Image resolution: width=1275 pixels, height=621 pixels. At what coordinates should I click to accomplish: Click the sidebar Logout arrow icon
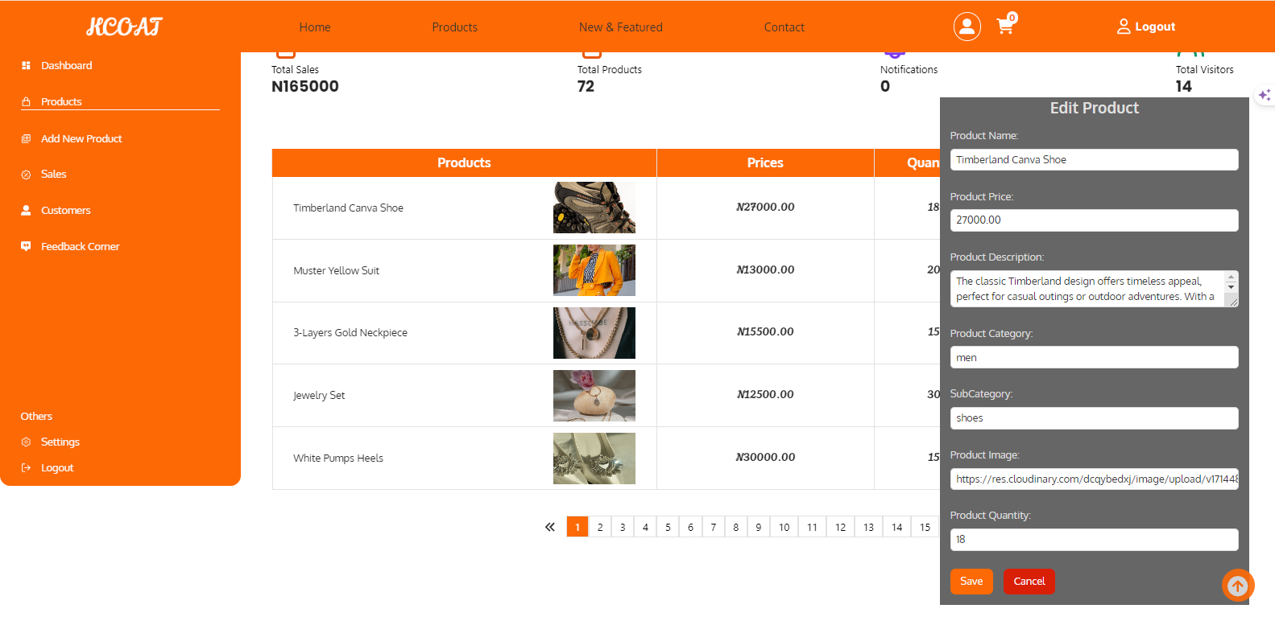coord(26,467)
